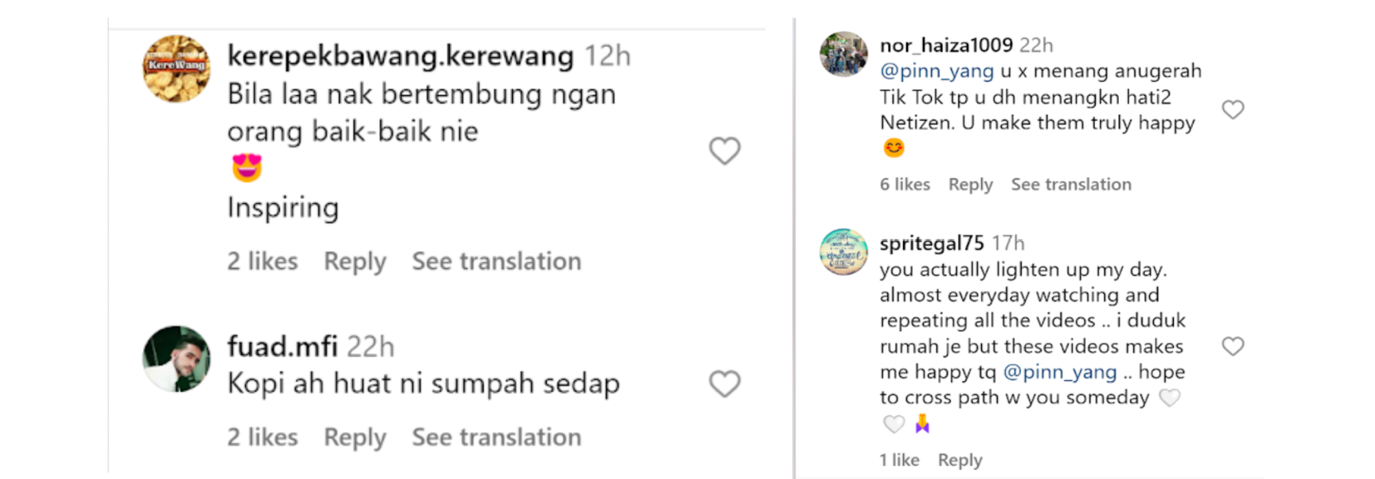This screenshot has height=479, width=1375.
Task: Open fuad.mfi's profile picture
Action: click(x=177, y=359)
